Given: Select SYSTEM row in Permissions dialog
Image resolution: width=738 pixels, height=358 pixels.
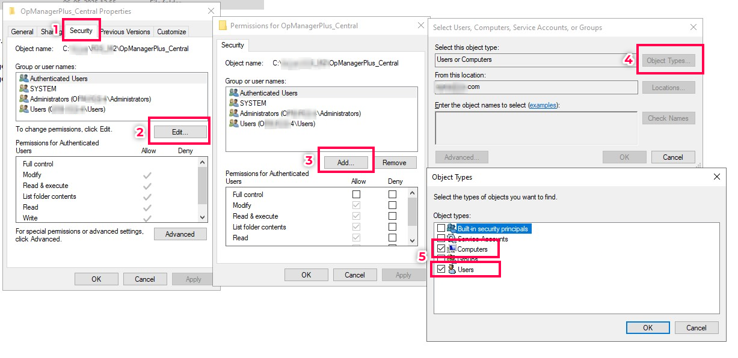Looking at the screenshot, I should coord(321,103).
